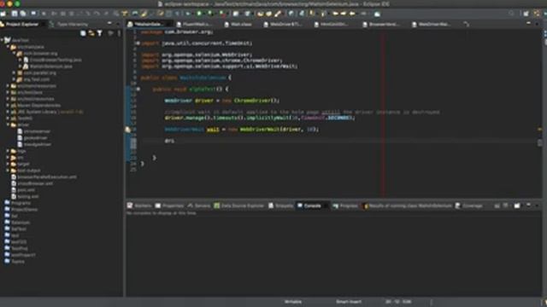Image resolution: width=547 pixels, height=307 pixels.
Task: Select WaitsInSelenium.java in the tree
Action: tap(48, 67)
